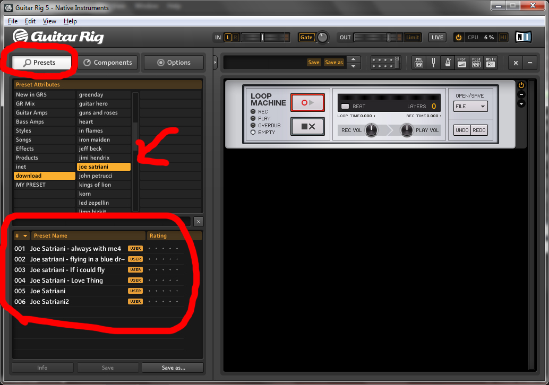Screen dimensions: 549x385
Task: Toggle the BEAT sync switch
Action: coord(345,106)
